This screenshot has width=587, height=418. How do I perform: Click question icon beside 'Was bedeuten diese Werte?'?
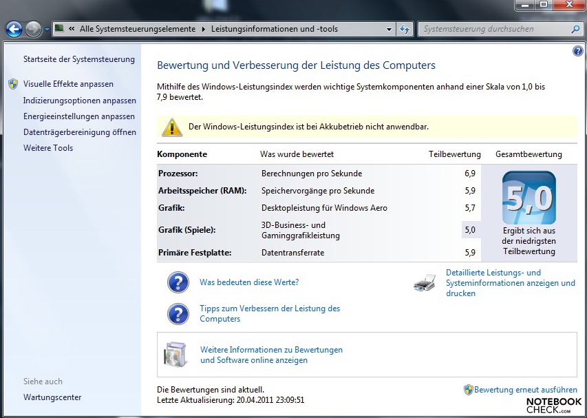[x=178, y=282]
